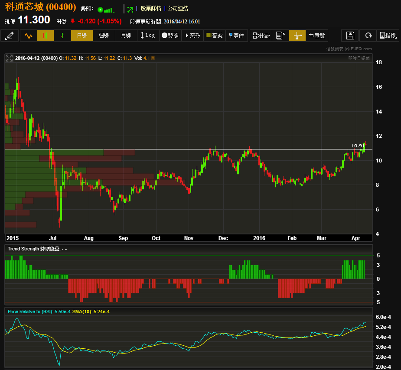Toggle the Log scale option
This screenshot has height=370, width=401.
[x=148, y=36]
